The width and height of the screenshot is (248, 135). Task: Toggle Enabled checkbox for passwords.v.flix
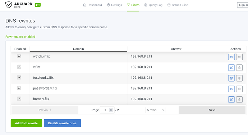point(19,88)
